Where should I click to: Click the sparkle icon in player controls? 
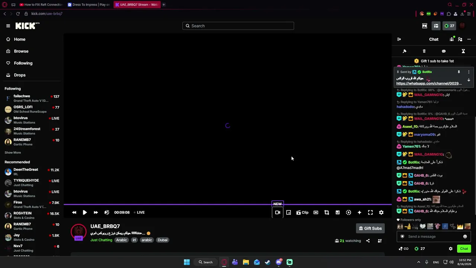click(359, 213)
